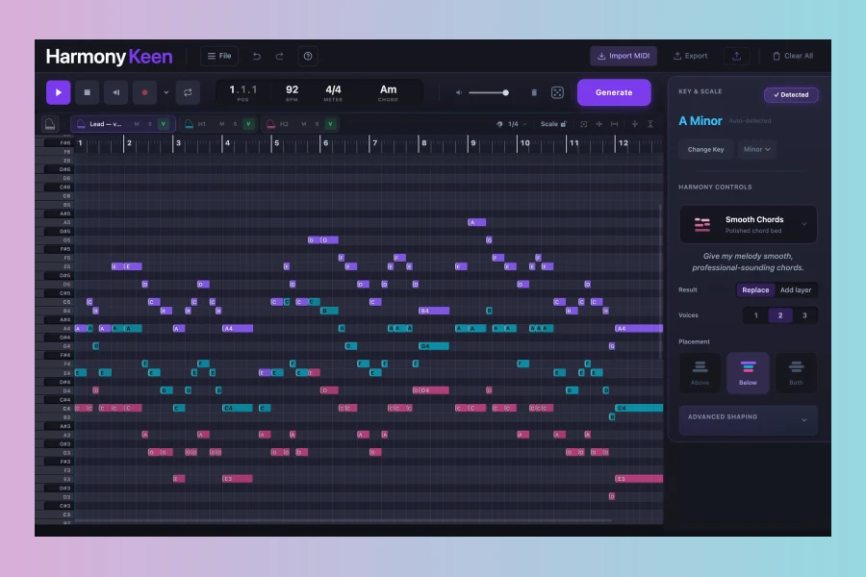Click the Change Key button
866x577 pixels.
tap(705, 150)
